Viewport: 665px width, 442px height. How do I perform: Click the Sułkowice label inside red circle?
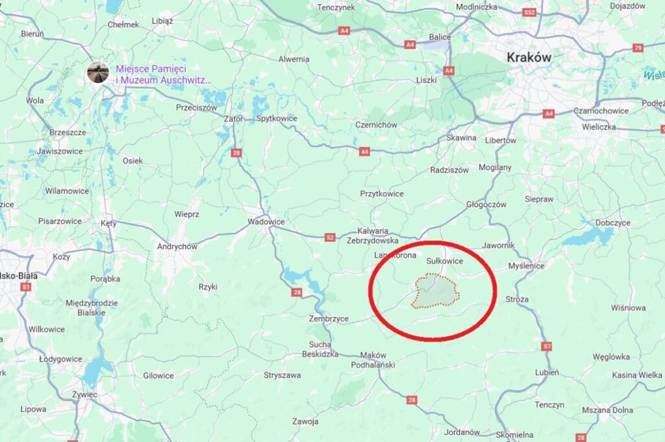tap(444, 261)
